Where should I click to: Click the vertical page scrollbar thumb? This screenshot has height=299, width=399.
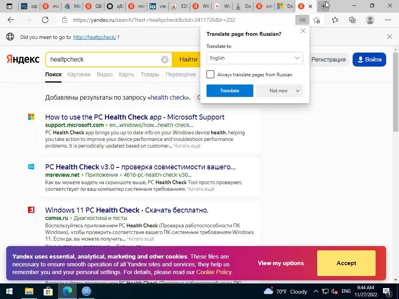pyautogui.click(x=396, y=92)
